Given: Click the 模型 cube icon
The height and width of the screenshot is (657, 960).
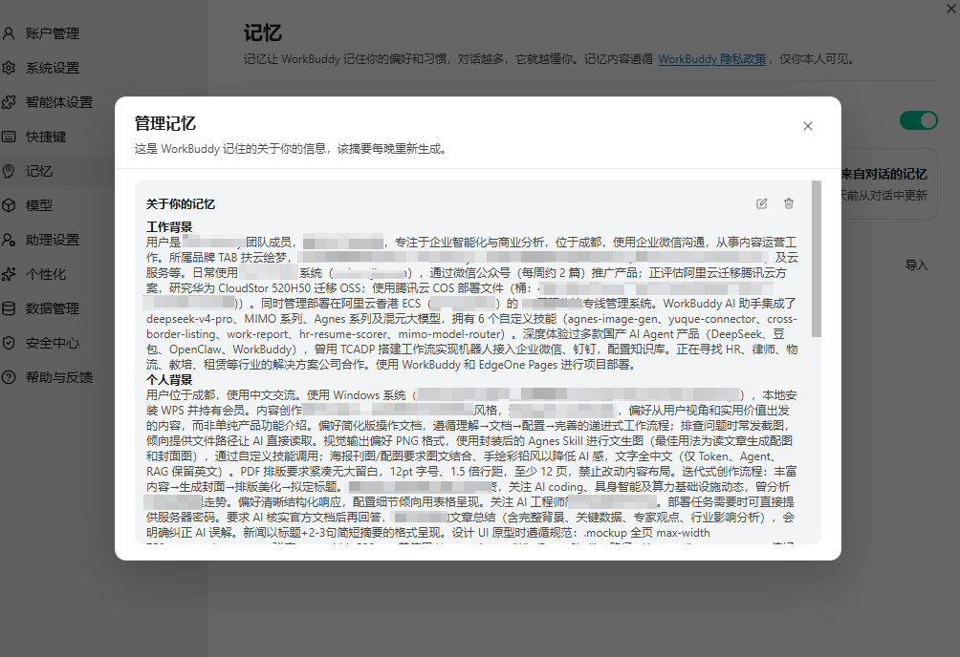Looking at the screenshot, I should pyautogui.click(x=9, y=205).
